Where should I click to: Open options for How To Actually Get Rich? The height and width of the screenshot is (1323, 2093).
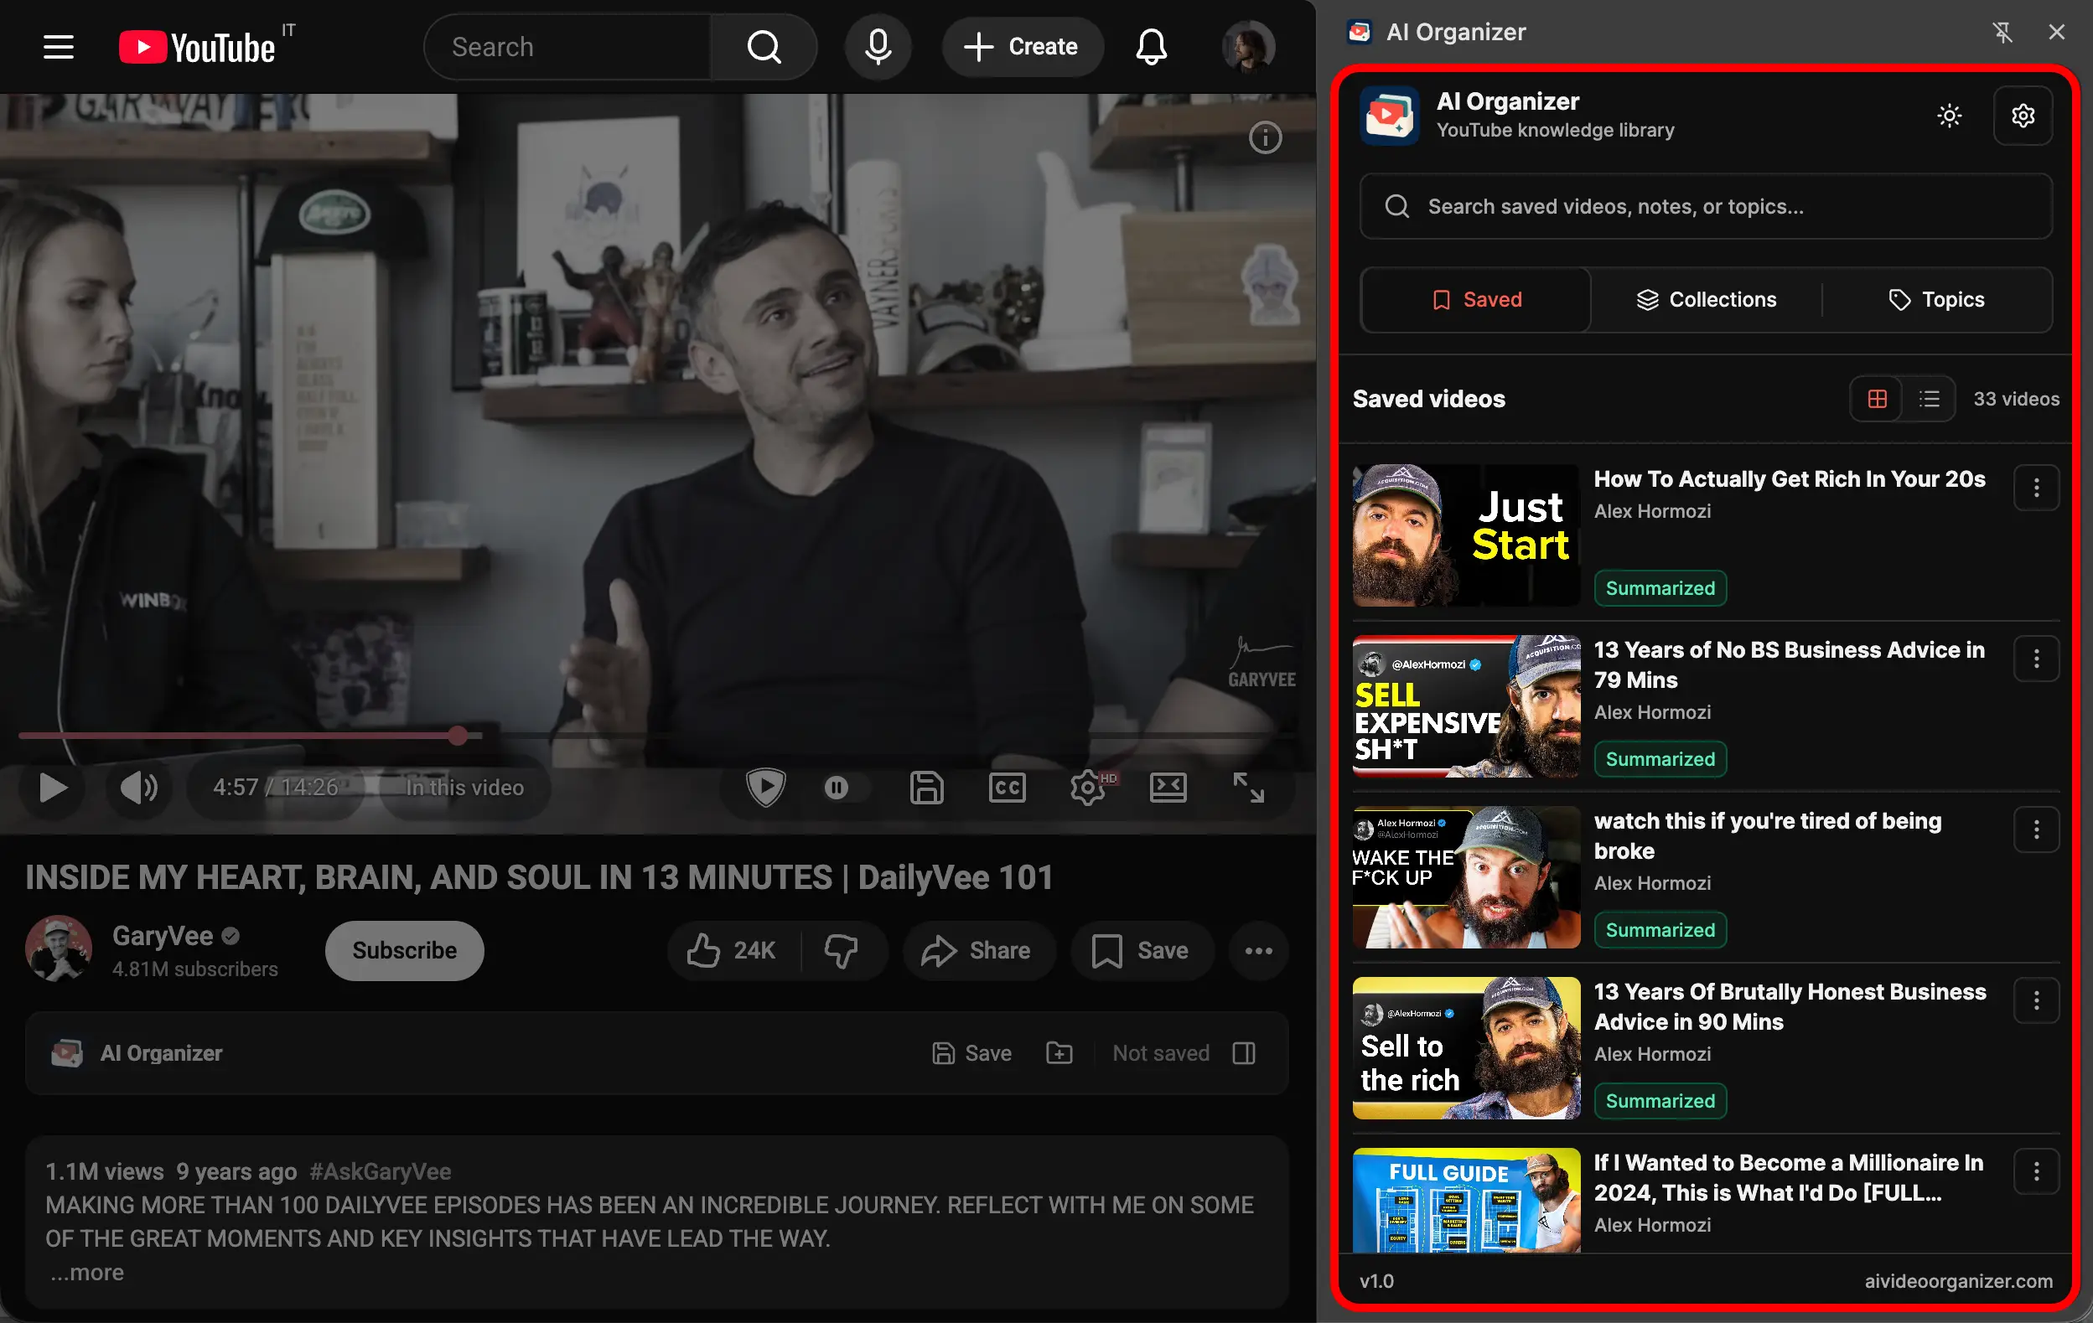2036,488
